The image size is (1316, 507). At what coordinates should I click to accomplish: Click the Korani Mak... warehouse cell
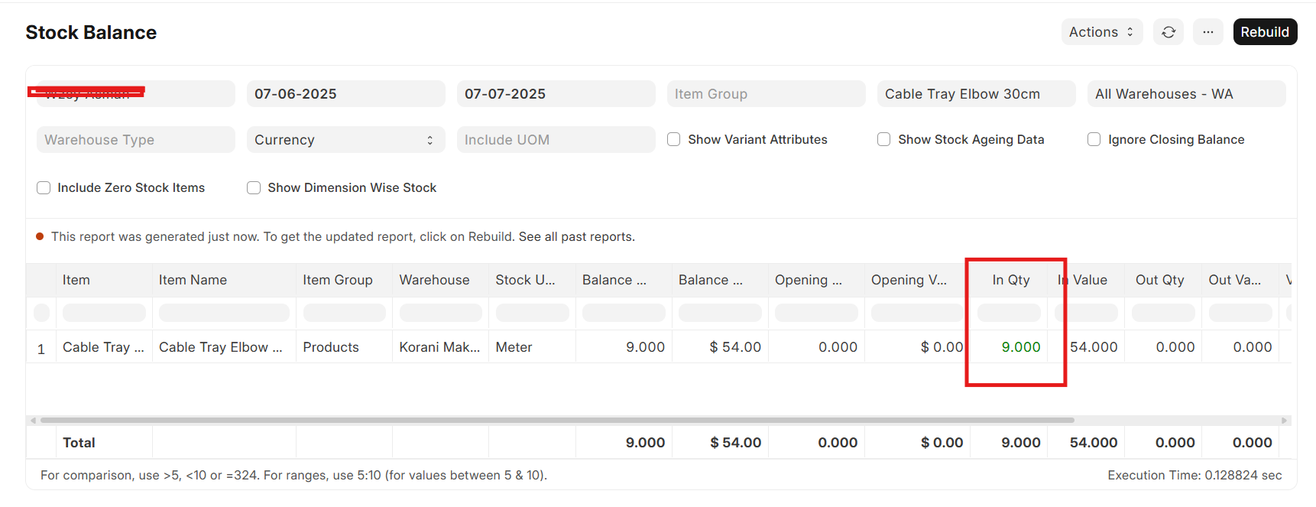point(441,347)
